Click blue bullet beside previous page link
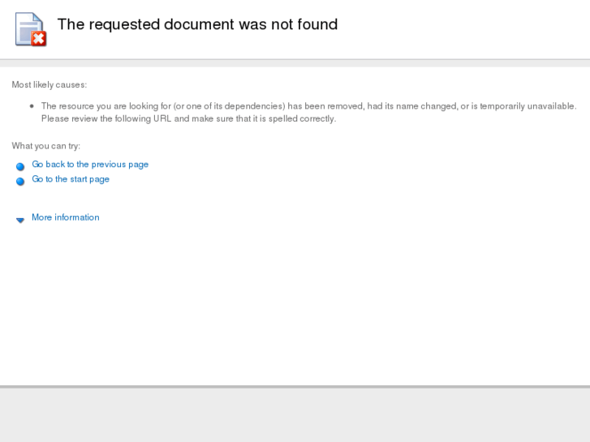Image resolution: width=590 pixels, height=442 pixels. [x=20, y=166]
